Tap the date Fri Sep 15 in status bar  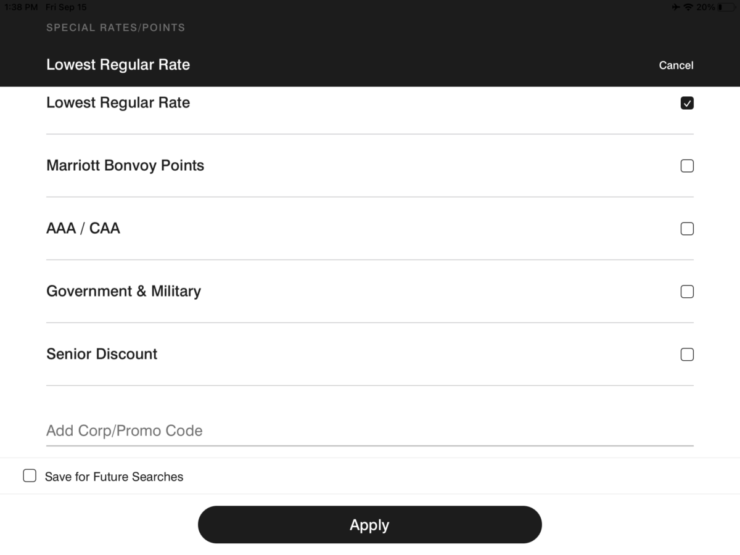point(65,7)
